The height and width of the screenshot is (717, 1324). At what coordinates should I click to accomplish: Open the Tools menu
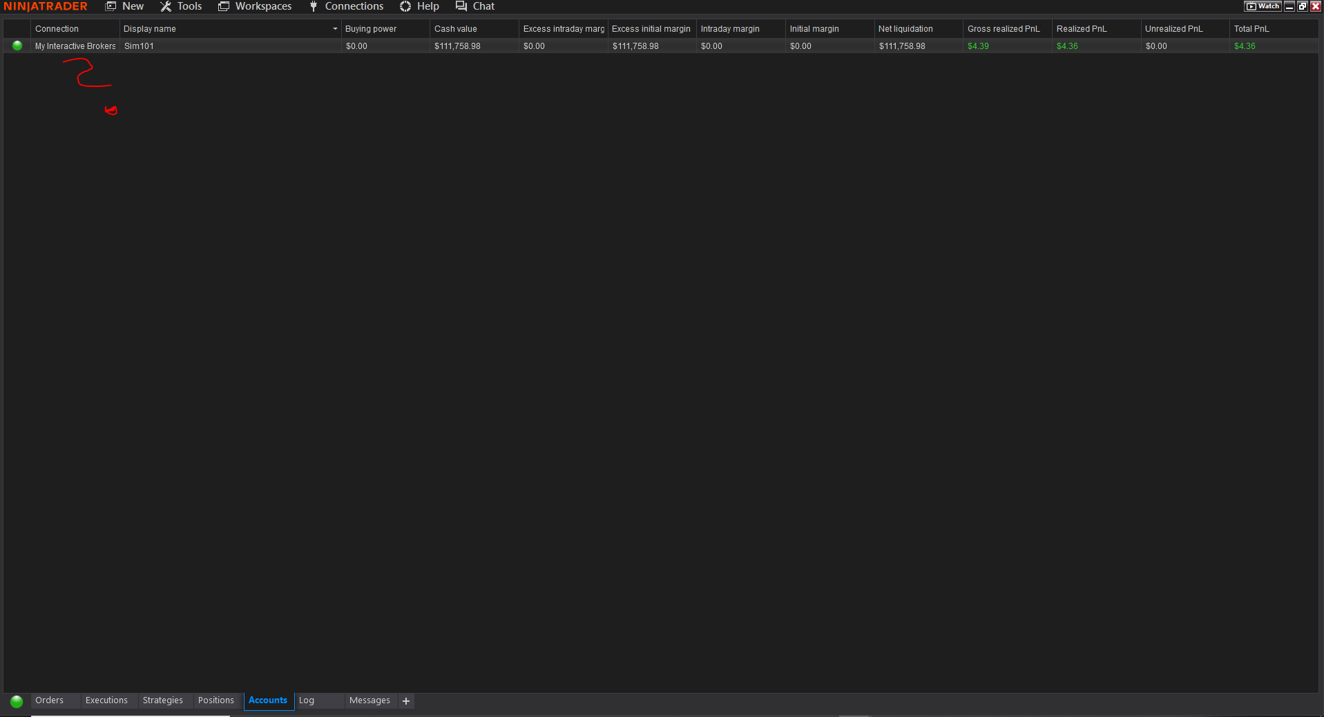coord(181,6)
